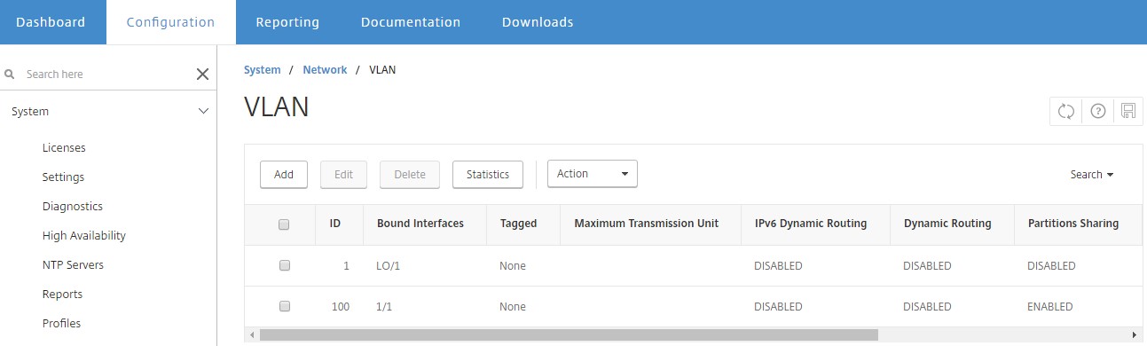Click the refresh icon
This screenshot has width=1147, height=346.
point(1066,111)
